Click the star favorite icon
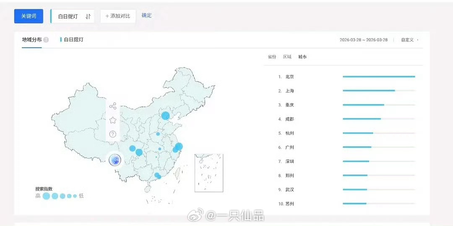Screen dimensions: 453x226 point(113,120)
